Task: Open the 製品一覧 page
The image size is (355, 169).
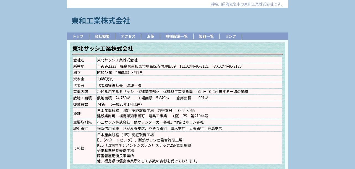Action: click(x=206, y=36)
